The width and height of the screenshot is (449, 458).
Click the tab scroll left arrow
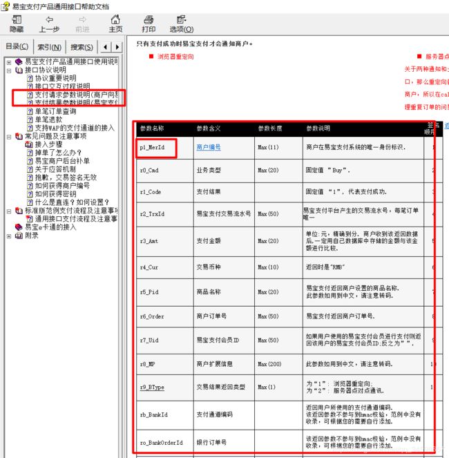106,47
